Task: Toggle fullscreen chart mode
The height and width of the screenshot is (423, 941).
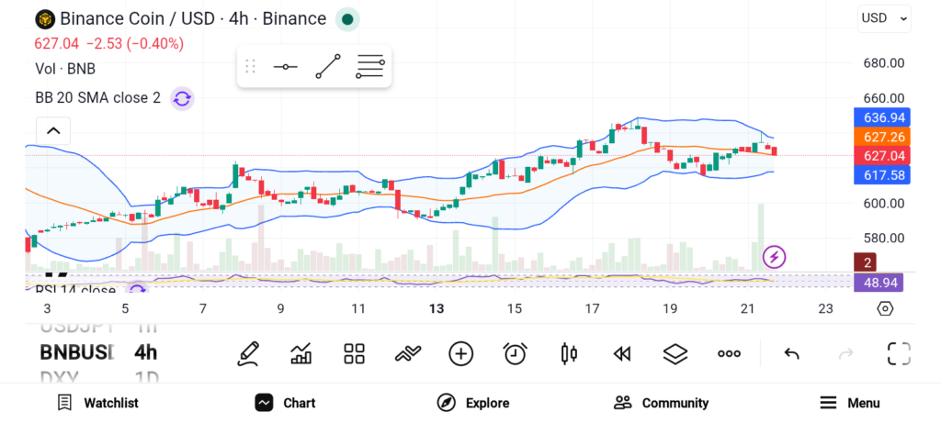Action: click(898, 353)
